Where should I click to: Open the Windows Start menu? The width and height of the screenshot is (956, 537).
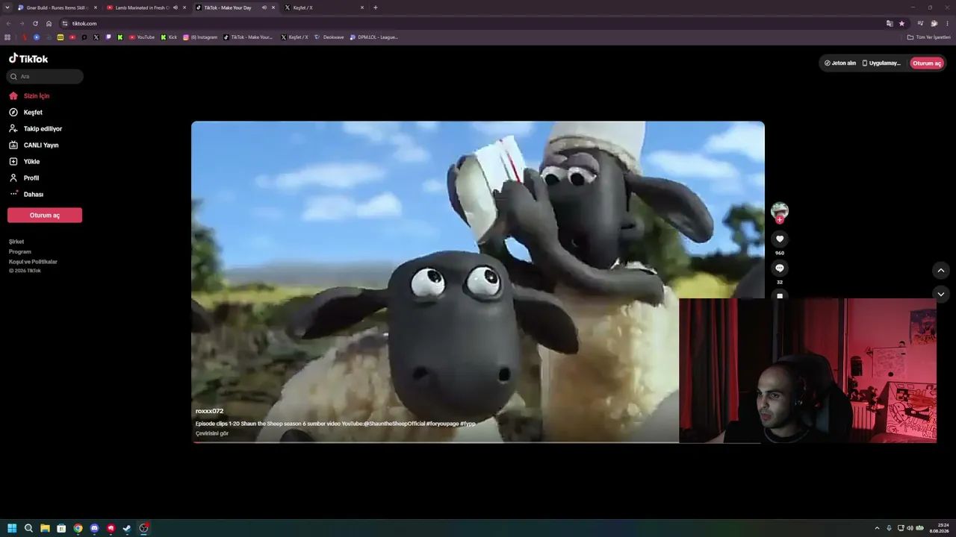point(12,528)
